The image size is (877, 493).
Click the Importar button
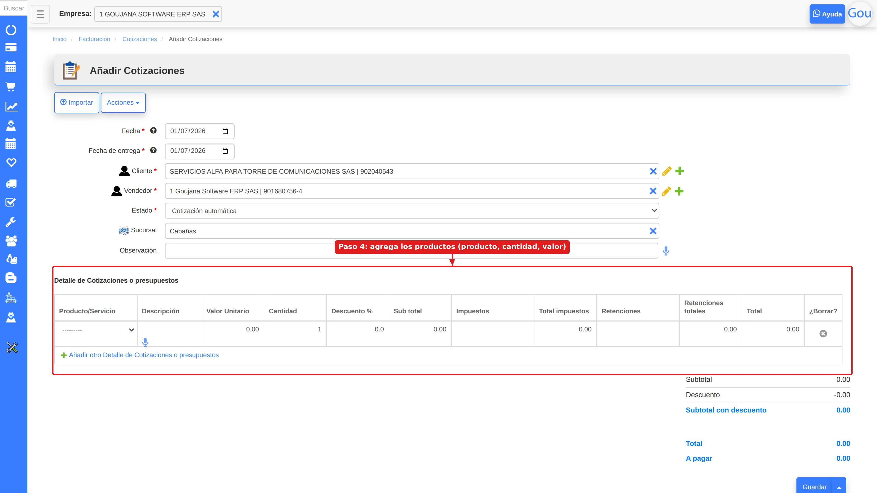click(x=77, y=102)
